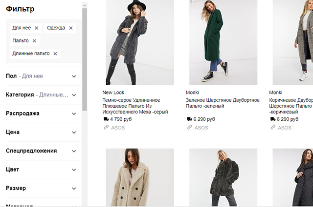The height and width of the screenshot is (207, 313).
Task: Remove the 'Пальто' filter tag
Action: pos(34,41)
